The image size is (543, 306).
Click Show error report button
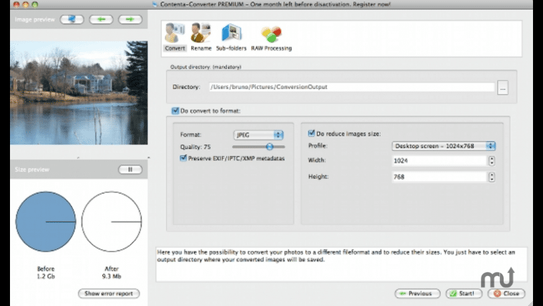tap(109, 294)
